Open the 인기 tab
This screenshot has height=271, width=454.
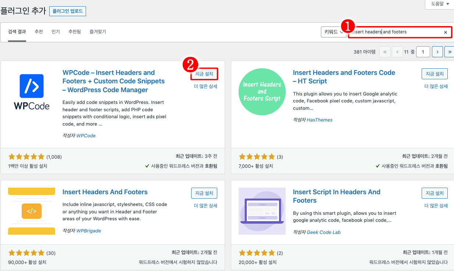click(56, 32)
